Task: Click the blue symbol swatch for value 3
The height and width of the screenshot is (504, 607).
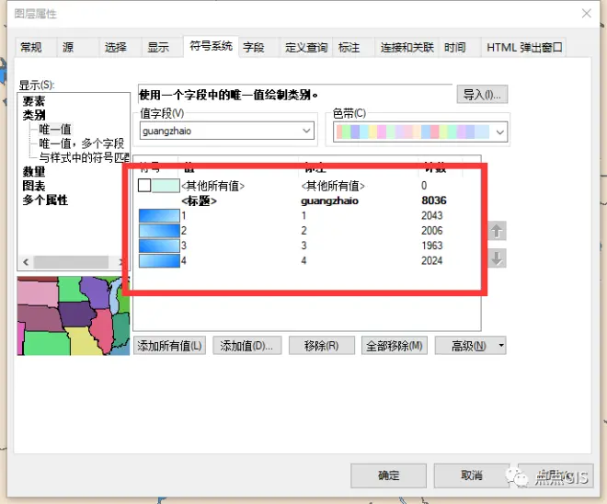Action: [x=159, y=246]
